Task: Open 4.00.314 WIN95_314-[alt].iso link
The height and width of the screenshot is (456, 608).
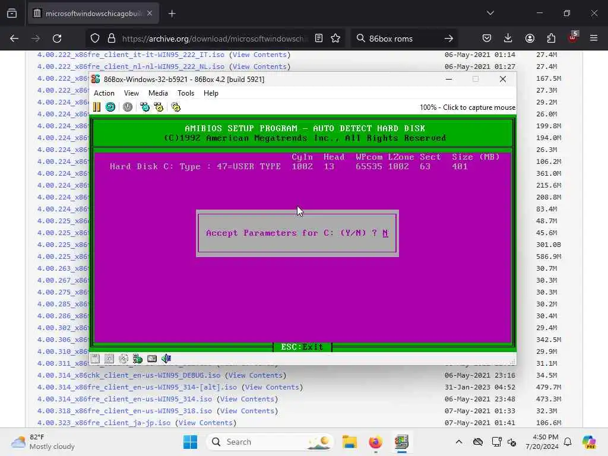Action: coord(137,387)
